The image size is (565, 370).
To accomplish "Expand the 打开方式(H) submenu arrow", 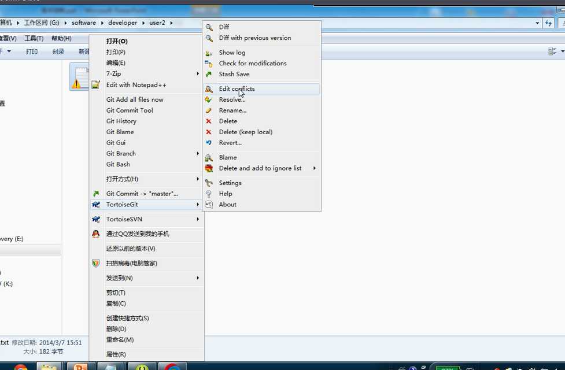I will coord(197,179).
